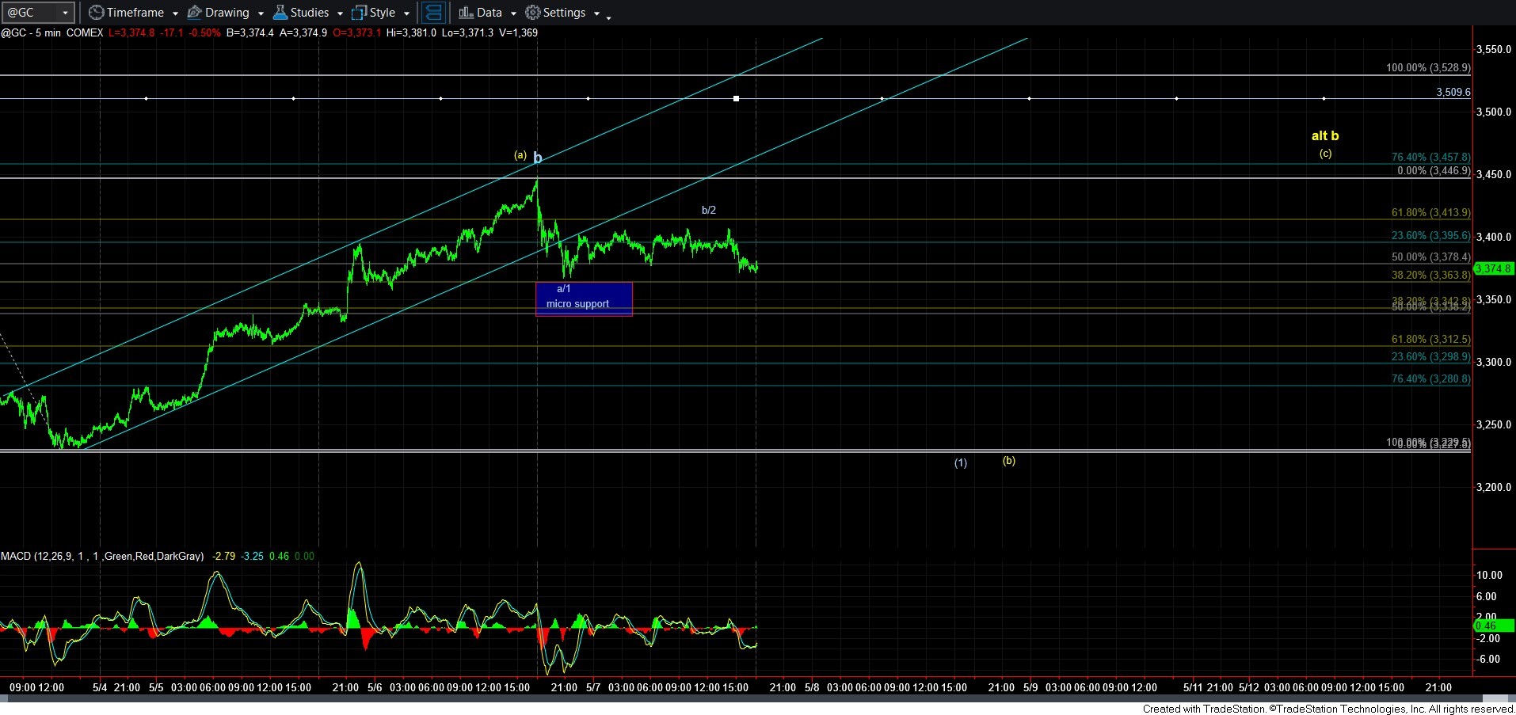
Task: Expand the @GC symbol dropdown
Action: (x=65, y=13)
